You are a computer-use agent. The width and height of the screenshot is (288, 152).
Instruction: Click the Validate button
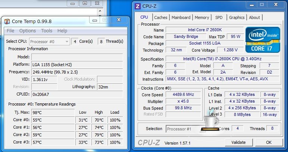[x=238, y=142]
